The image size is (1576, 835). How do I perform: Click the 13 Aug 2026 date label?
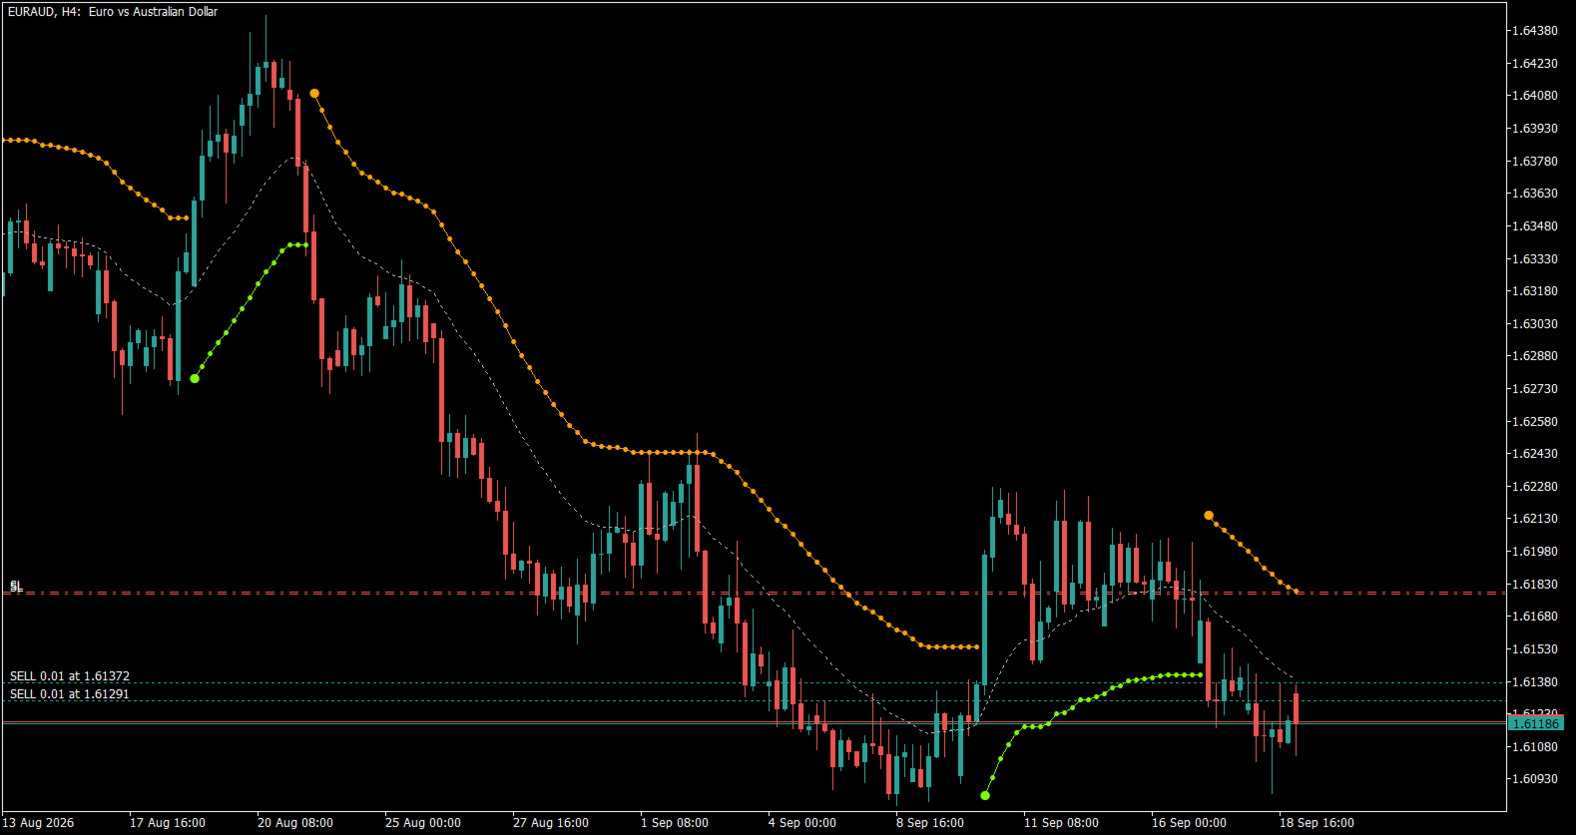(38, 823)
